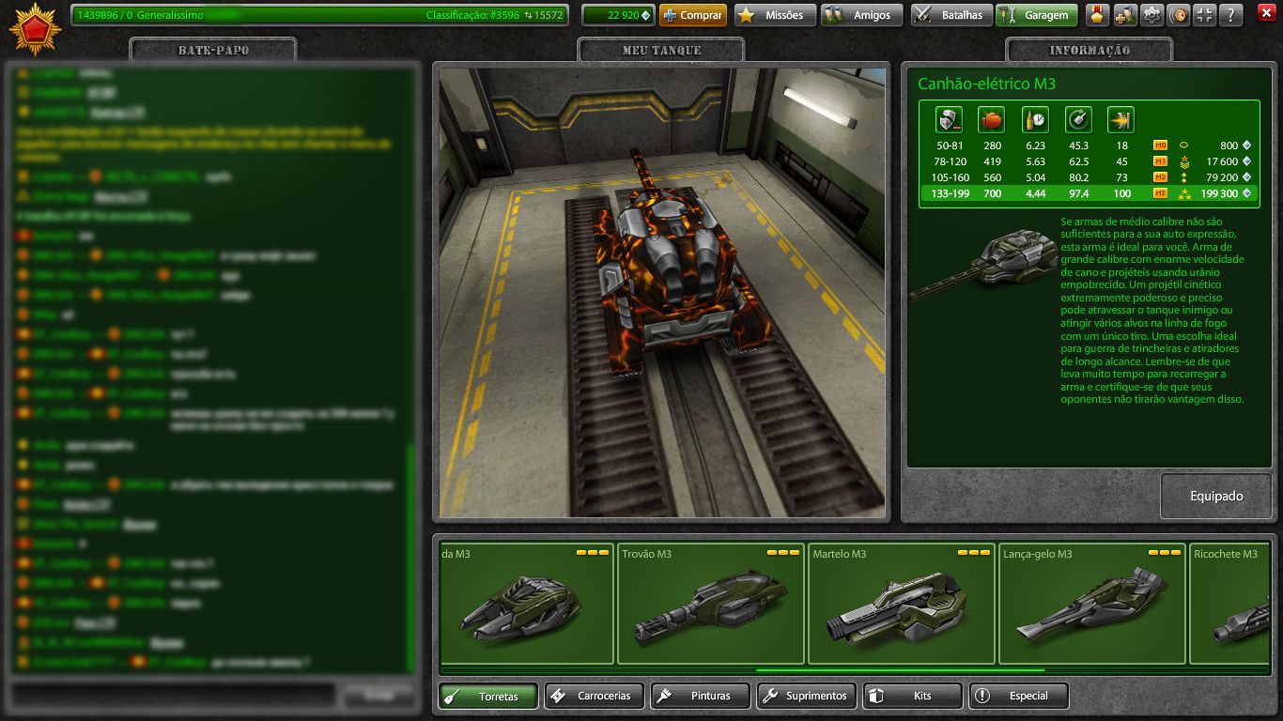Click the turret list horizontal scrollbar

[x=900, y=670]
